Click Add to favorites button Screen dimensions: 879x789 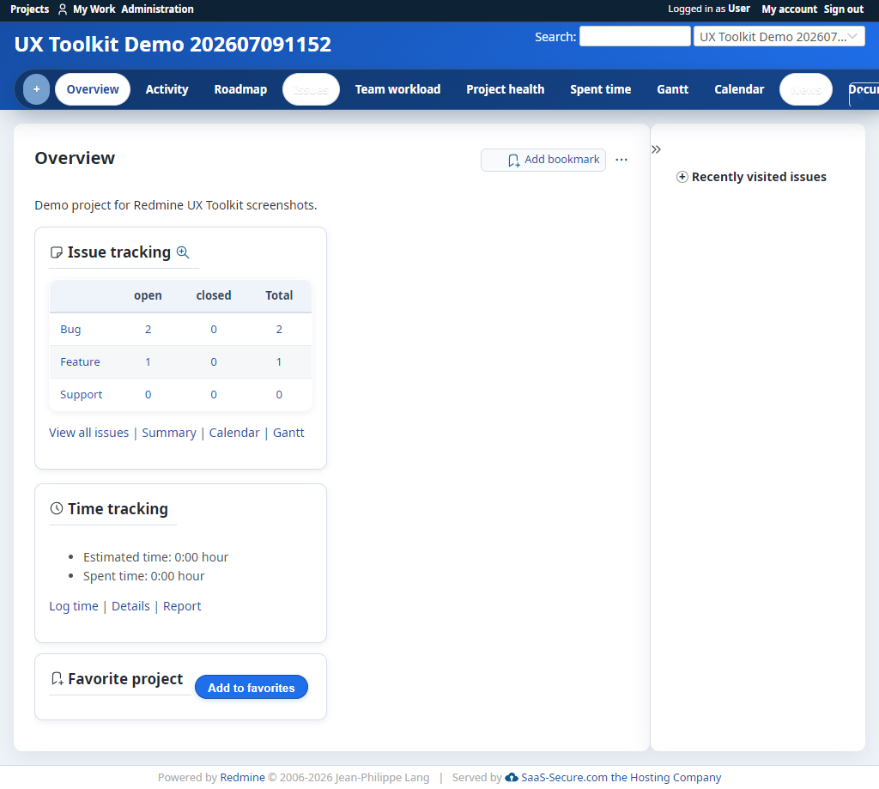252,688
